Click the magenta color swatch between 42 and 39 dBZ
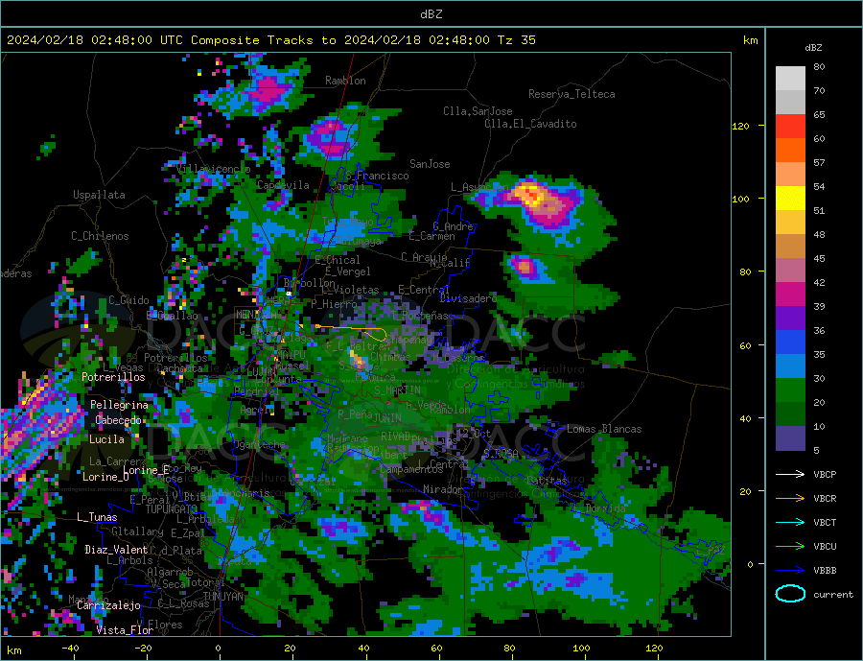Viewport: 863px width, 661px height. click(790, 295)
